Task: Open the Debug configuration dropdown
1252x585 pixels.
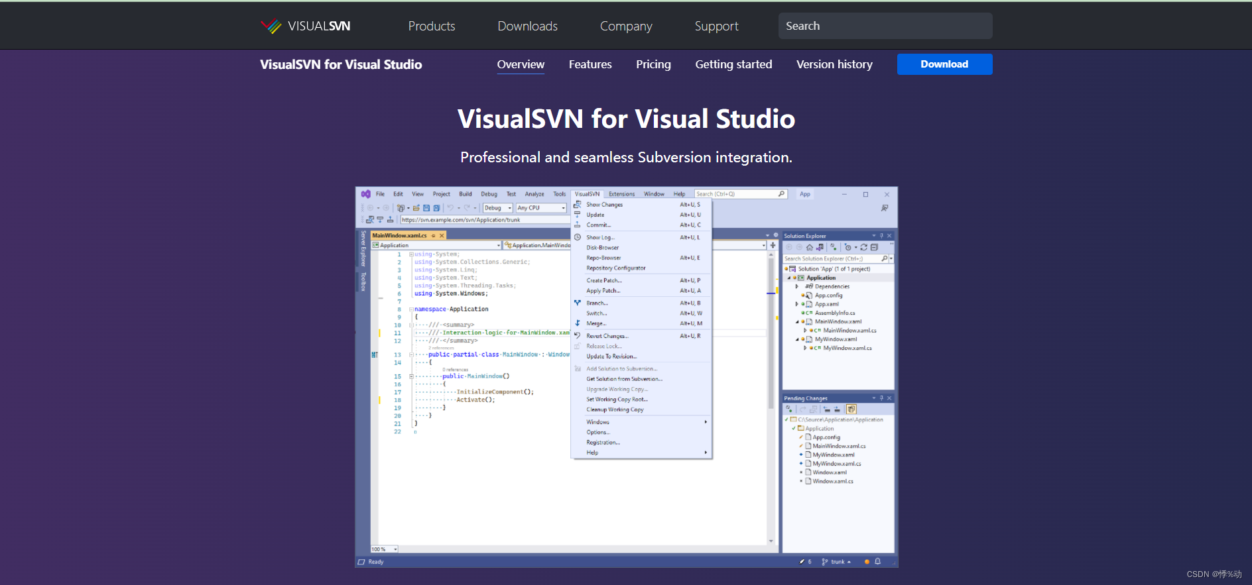Action: pos(498,208)
